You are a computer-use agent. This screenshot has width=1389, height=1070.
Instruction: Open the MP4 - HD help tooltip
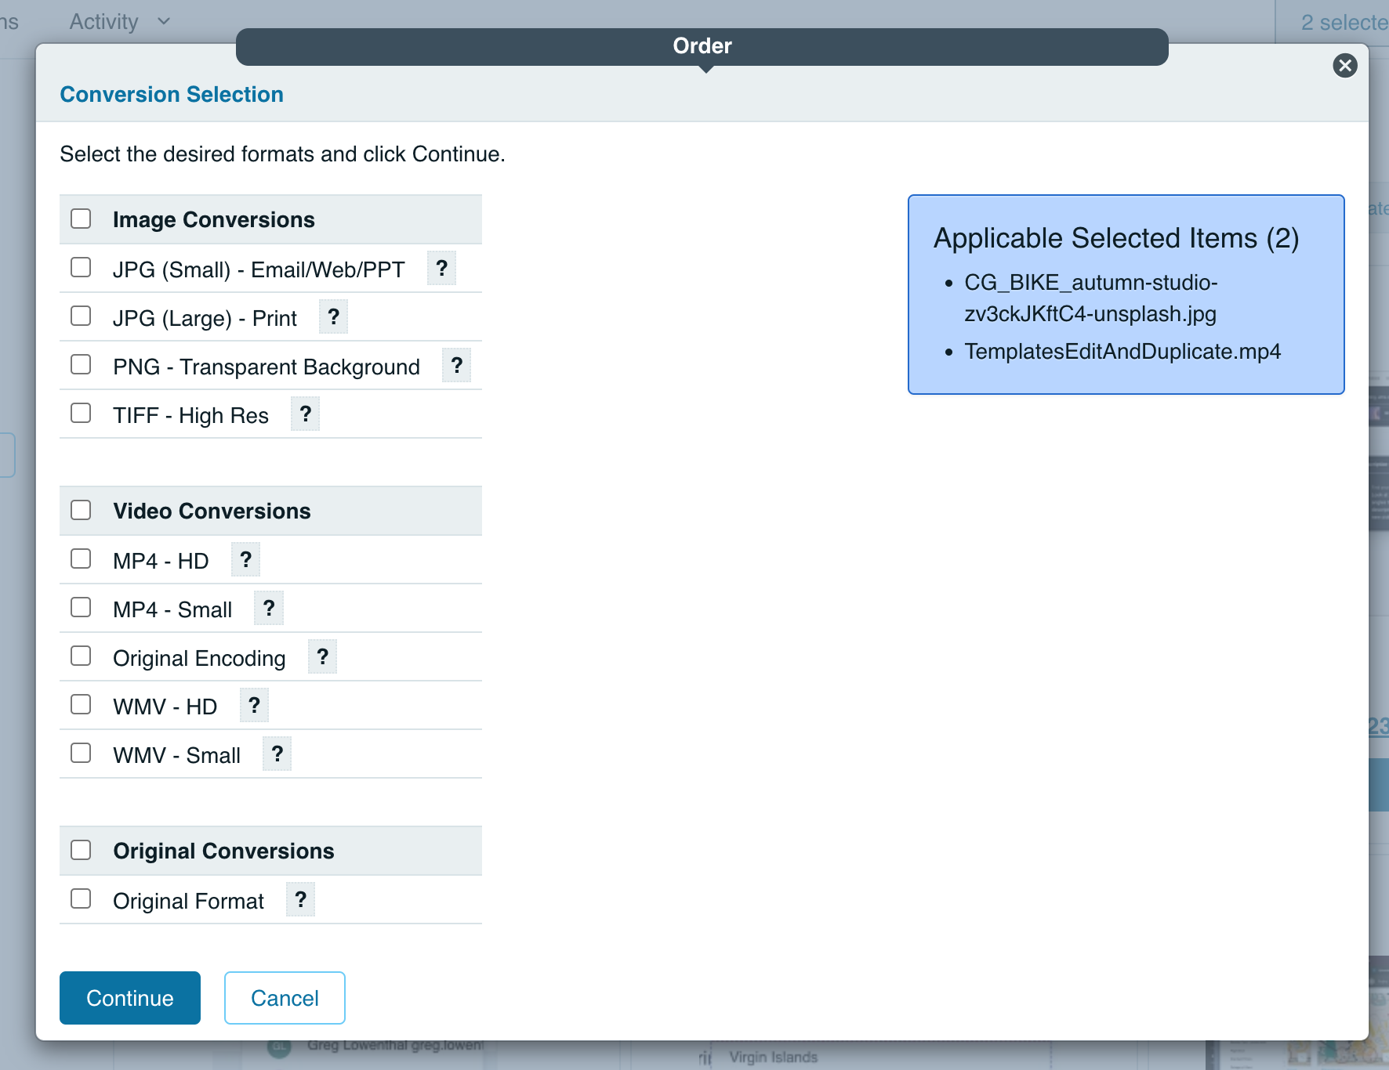pyautogui.click(x=245, y=560)
